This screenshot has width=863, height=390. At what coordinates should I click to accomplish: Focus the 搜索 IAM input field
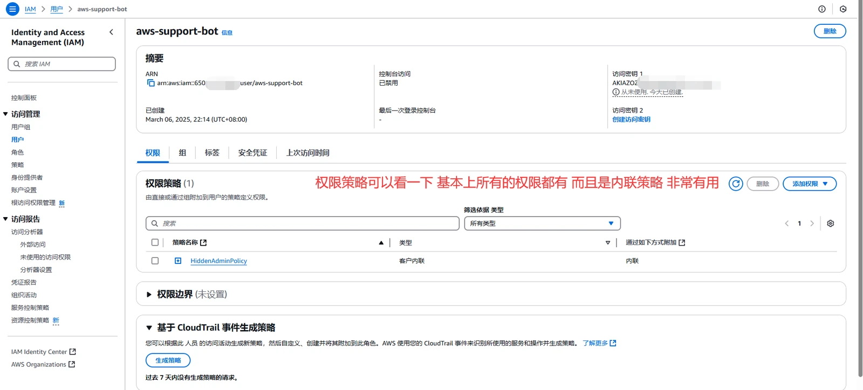coord(61,64)
